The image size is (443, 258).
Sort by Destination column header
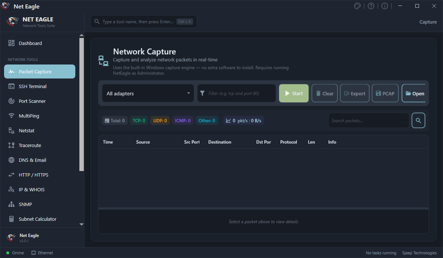(x=220, y=142)
